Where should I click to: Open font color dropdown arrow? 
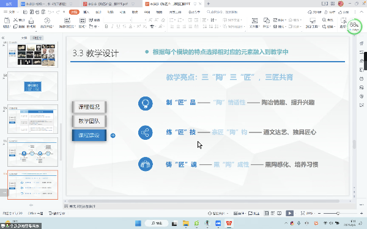click(133, 27)
